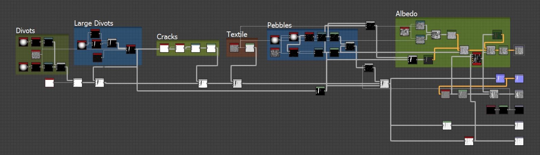
Task: Select the rightmost node of Large Divots frame
Action: [x=131, y=49]
